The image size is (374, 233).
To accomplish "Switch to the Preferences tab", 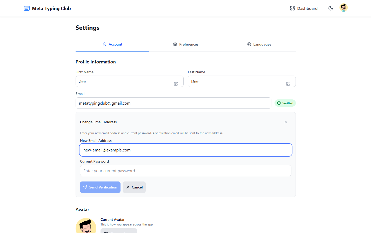I will (x=186, y=44).
